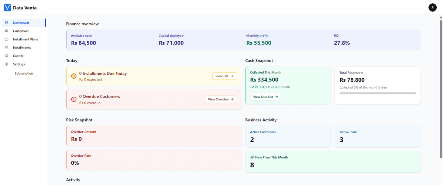
Task: Click the sparkle icon beside New Plans
Action: tap(252, 157)
